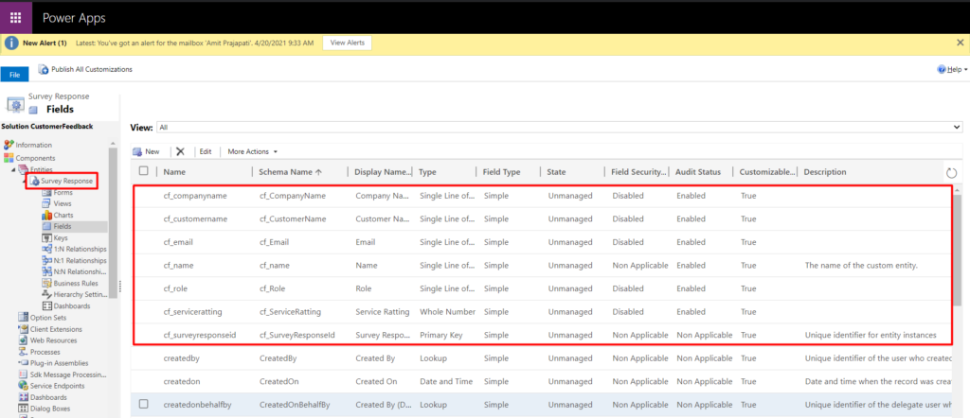Dismiss the yellow alert bar
The height and width of the screenshot is (418, 970).
click(960, 43)
